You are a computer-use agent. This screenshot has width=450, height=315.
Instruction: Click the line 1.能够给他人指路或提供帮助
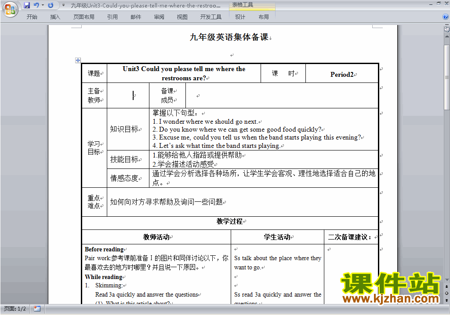[197, 155]
